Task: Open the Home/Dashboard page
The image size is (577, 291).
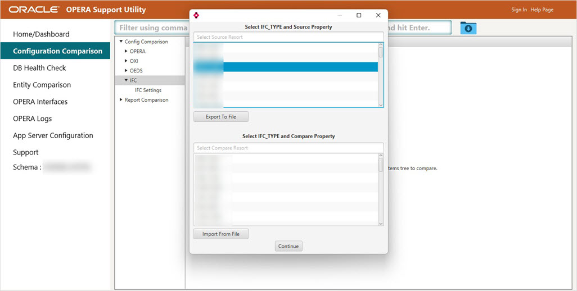Action: point(41,34)
